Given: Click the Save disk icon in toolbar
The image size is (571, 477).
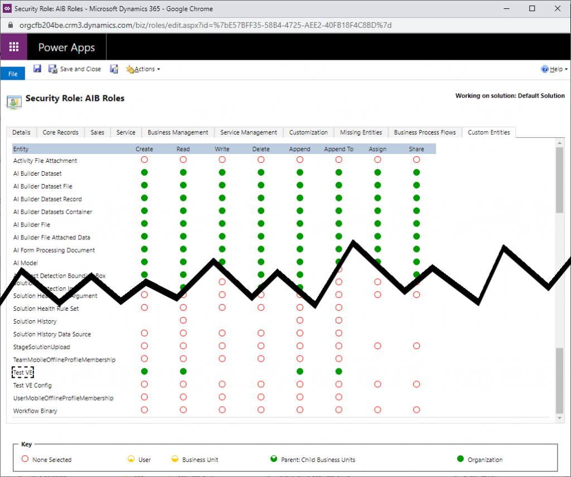Looking at the screenshot, I should point(37,69).
